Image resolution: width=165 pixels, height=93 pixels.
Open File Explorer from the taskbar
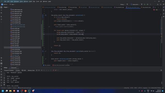(x=10, y=91)
